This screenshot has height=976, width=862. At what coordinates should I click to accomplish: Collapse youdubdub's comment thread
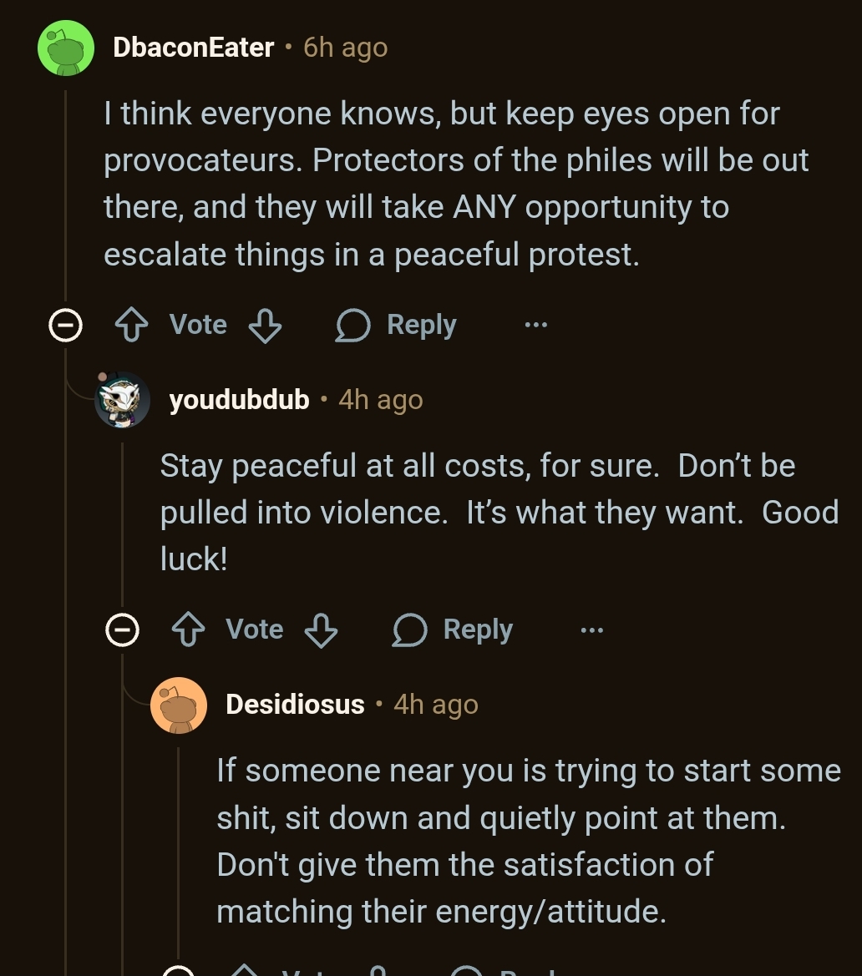point(122,630)
